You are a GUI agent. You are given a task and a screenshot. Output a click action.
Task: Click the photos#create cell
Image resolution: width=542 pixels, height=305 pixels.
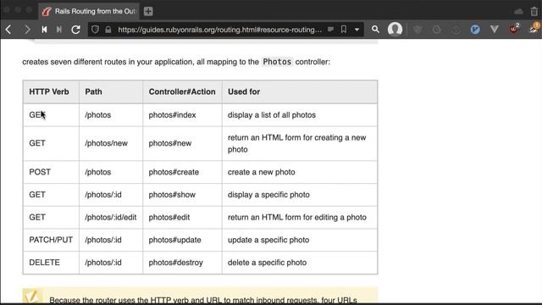[182, 172]
